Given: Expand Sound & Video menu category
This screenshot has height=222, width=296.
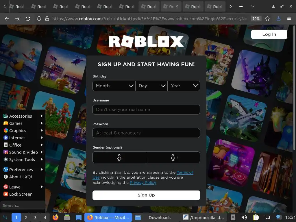Looking at the screenshot, I should tap(23, 152).
